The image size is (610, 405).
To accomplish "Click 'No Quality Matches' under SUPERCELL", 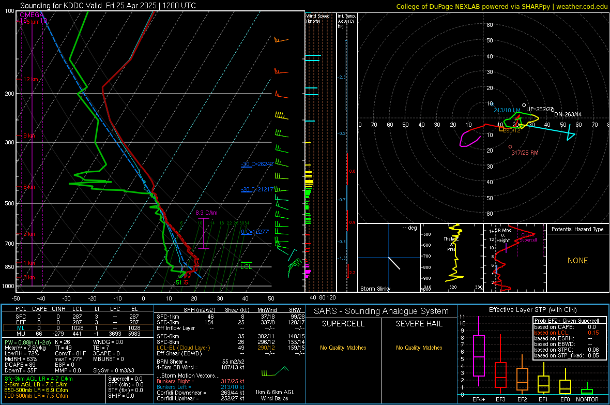I will (x=343, y=348).
